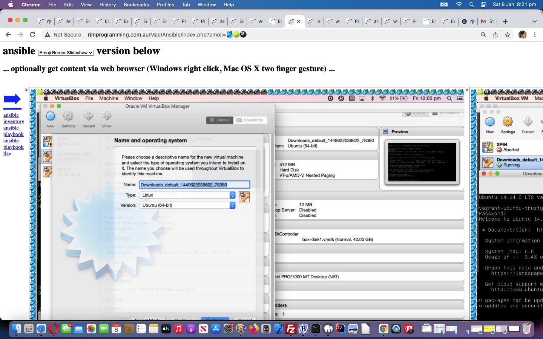The image size is (543, 339).
Task: Open the Bookmarks menu
Action: point(136,5)
